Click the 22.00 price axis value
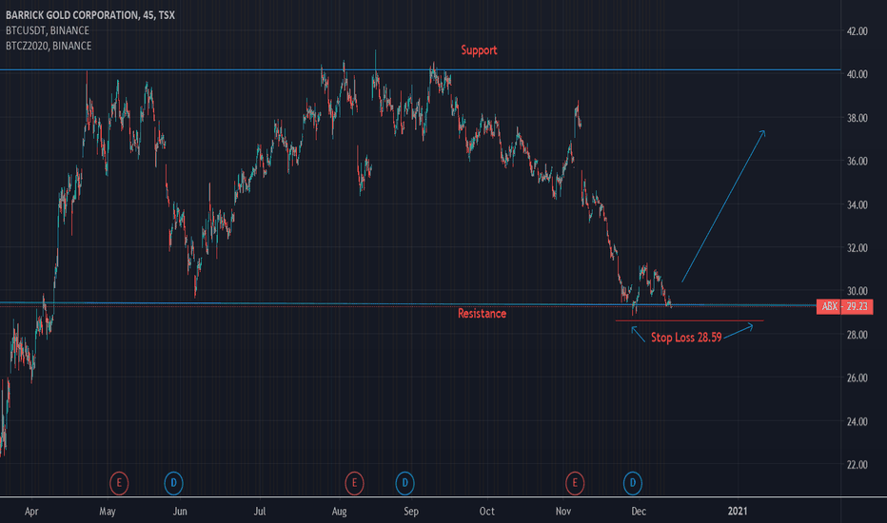 857,465
